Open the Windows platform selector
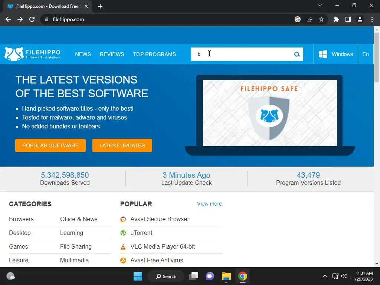 click(x=335, y=54)
